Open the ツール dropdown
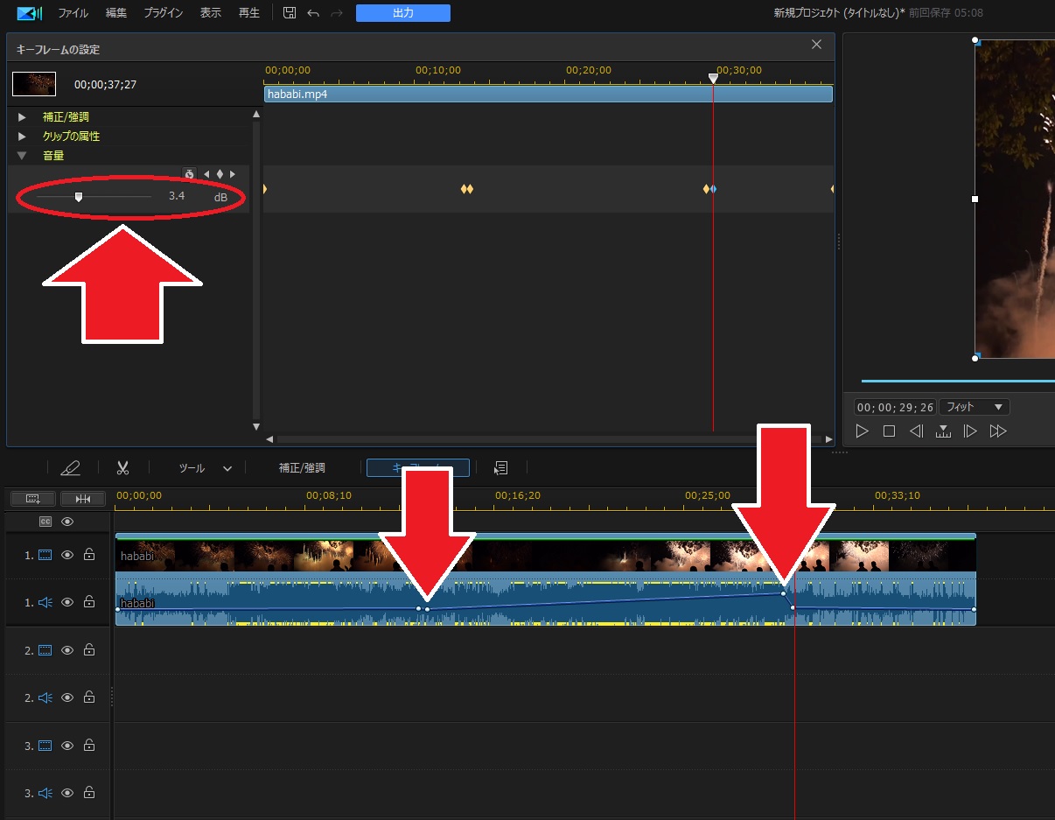 (205, 468)
